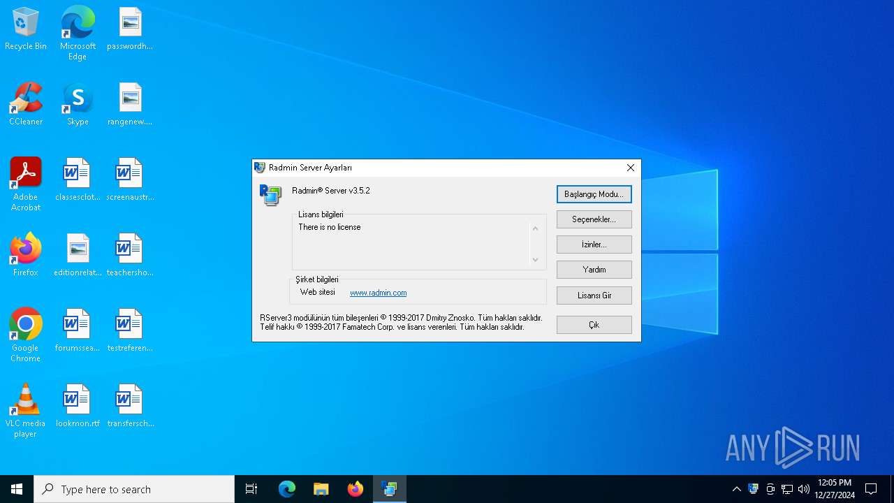894x503 pixels.
Task: Select the screenaustr... Word document icon
Action: [x=130, y=180]
